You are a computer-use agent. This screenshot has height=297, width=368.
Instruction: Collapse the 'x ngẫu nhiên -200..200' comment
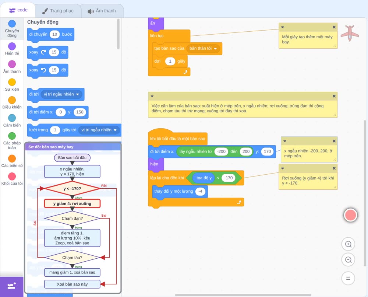click(285, 141)
